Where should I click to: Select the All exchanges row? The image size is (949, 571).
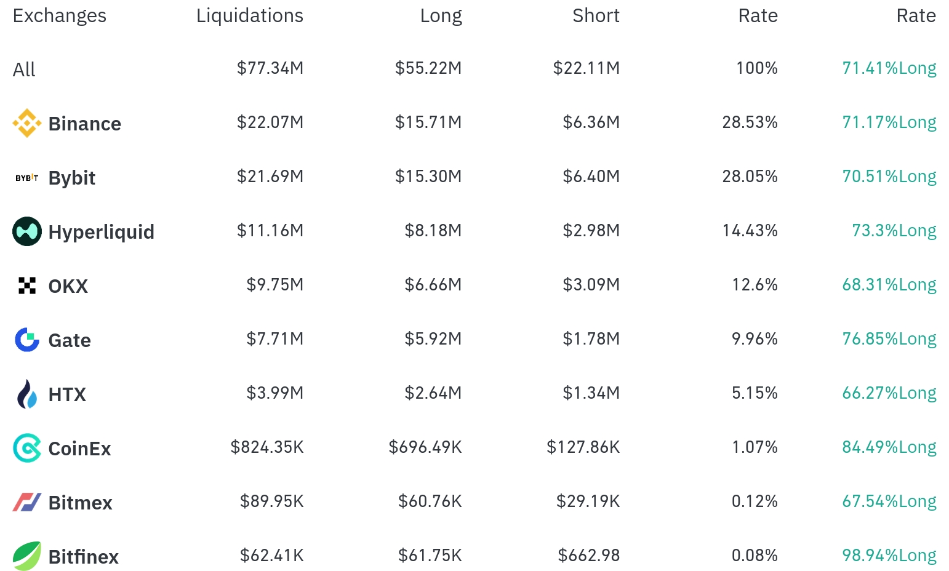(474, 69)
